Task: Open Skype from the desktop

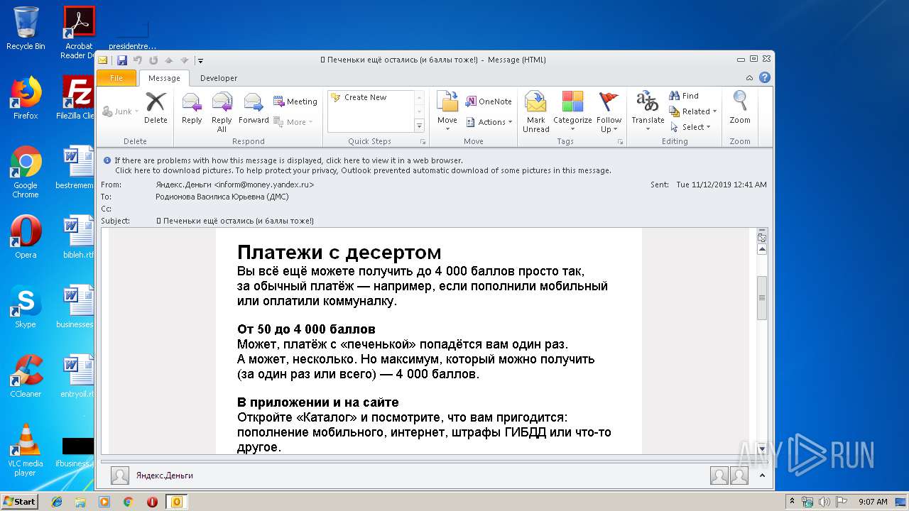Action: pos(26,307)
